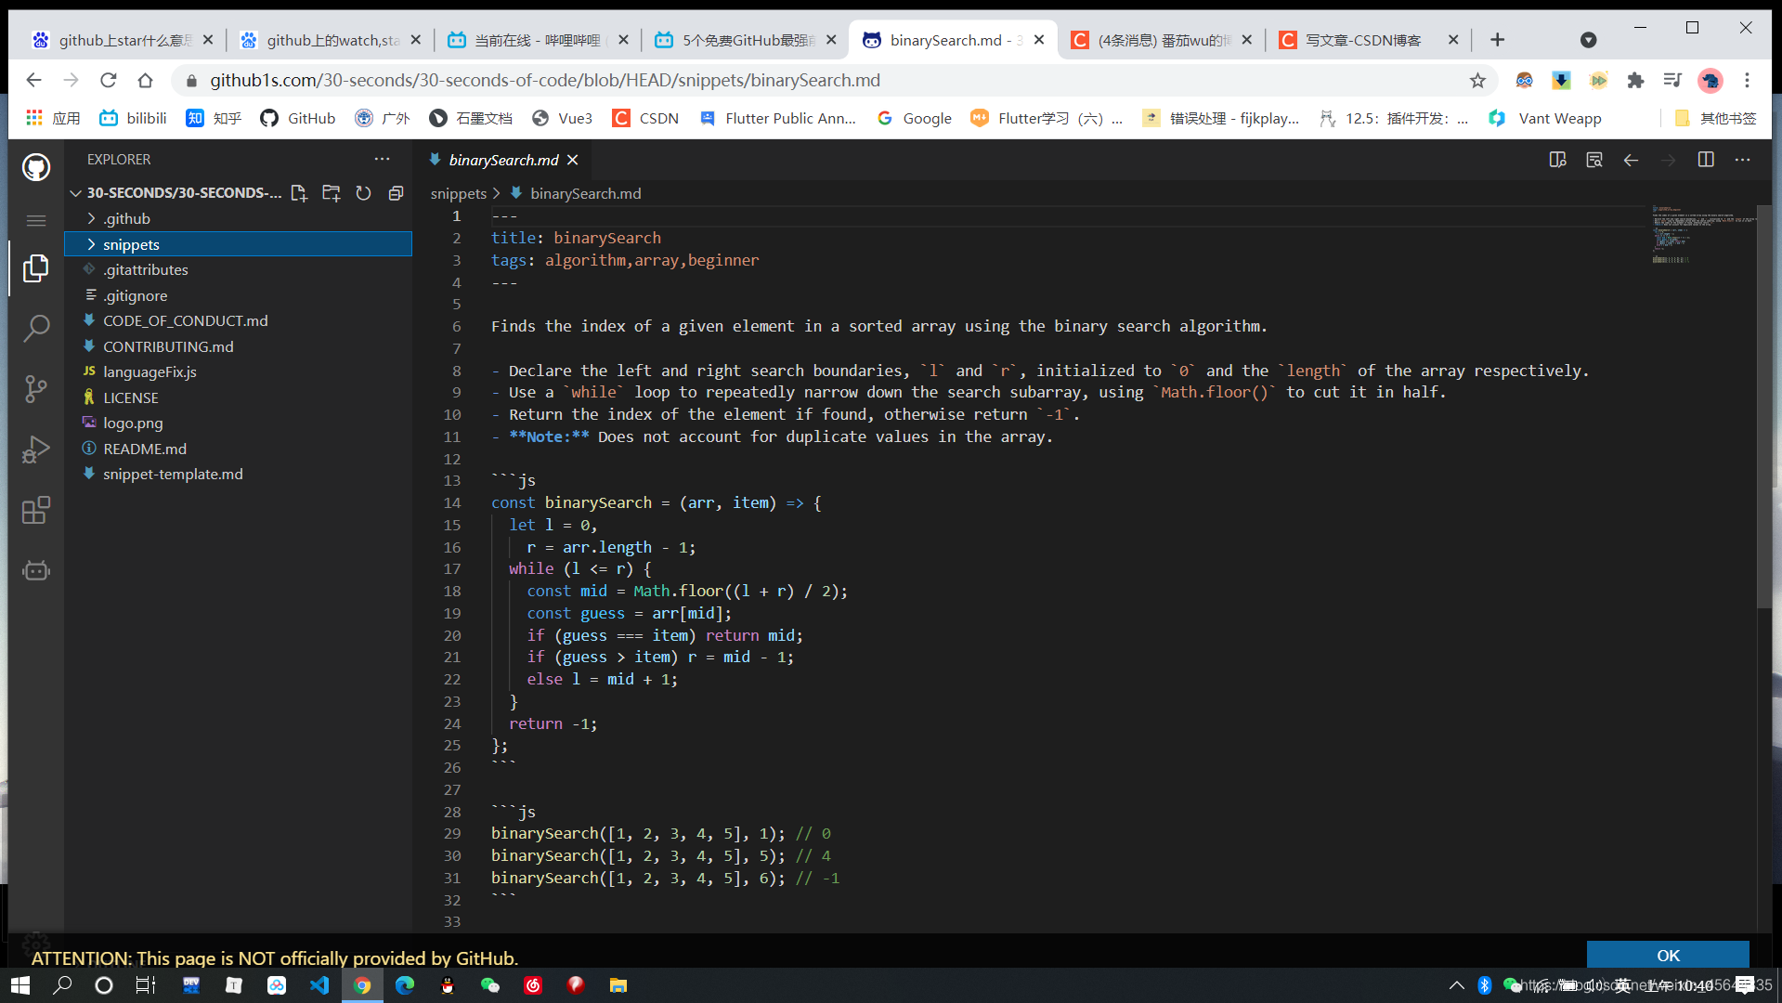This screenshot has height=1003, width=1782.
Task: Open Chrome extensions puzzle icon
Action: click(x=1635, y=81)
